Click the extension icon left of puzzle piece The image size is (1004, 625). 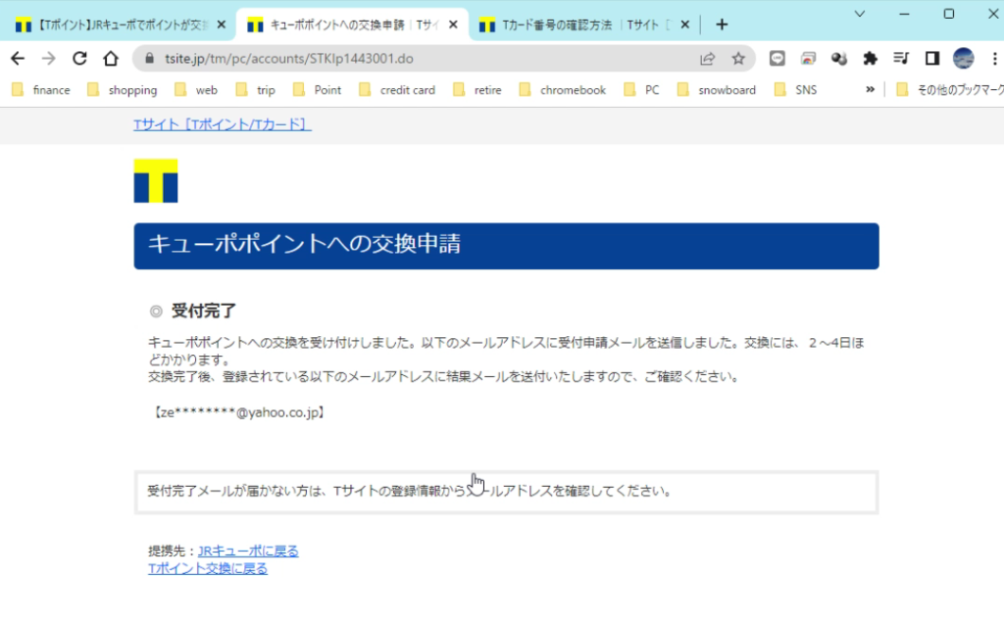(839, 59)
